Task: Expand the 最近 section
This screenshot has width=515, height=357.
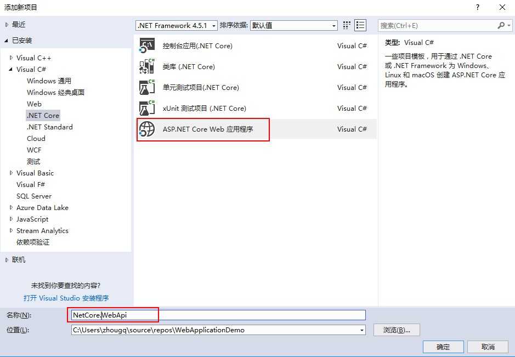Action: (7, 25)
